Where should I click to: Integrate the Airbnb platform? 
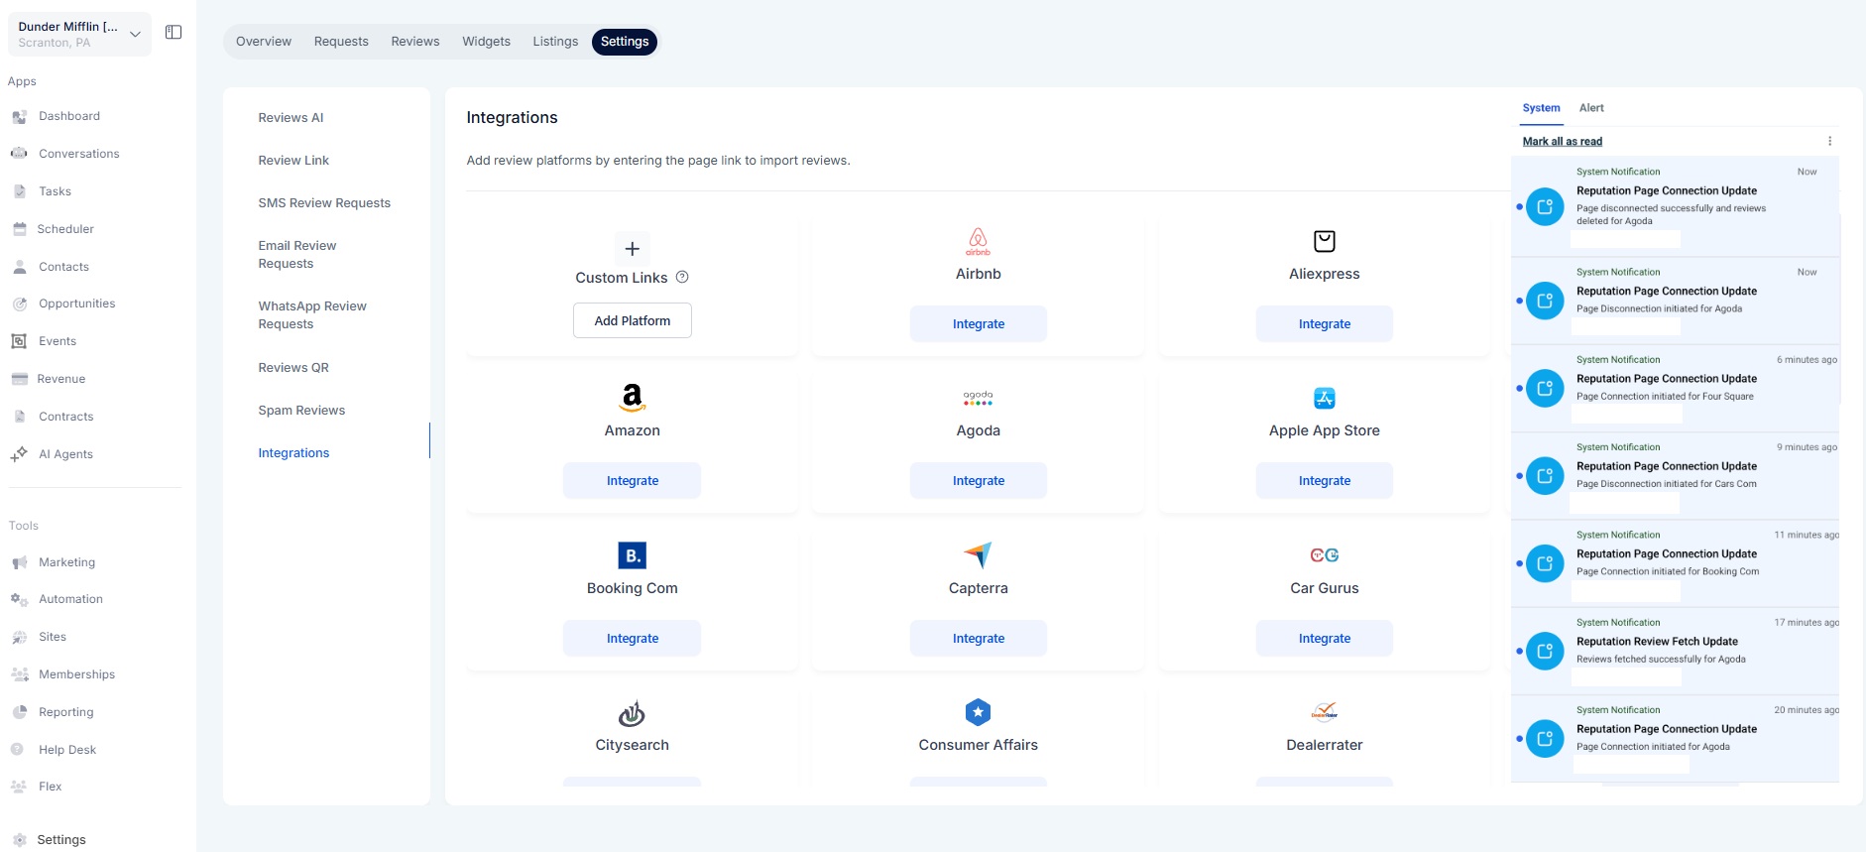[979, 324]
